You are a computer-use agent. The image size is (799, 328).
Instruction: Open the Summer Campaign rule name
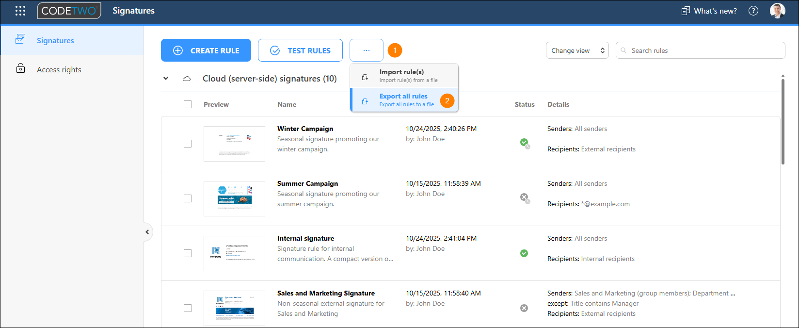tap(307, 183)
